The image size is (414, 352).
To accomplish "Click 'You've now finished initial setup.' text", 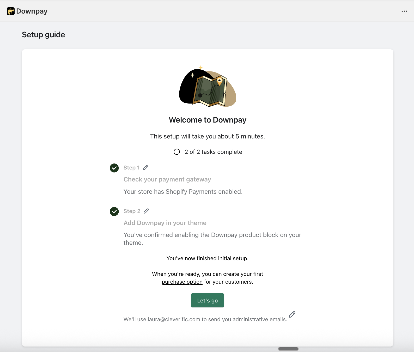I will pyautogui.click(x=208, y=258).
